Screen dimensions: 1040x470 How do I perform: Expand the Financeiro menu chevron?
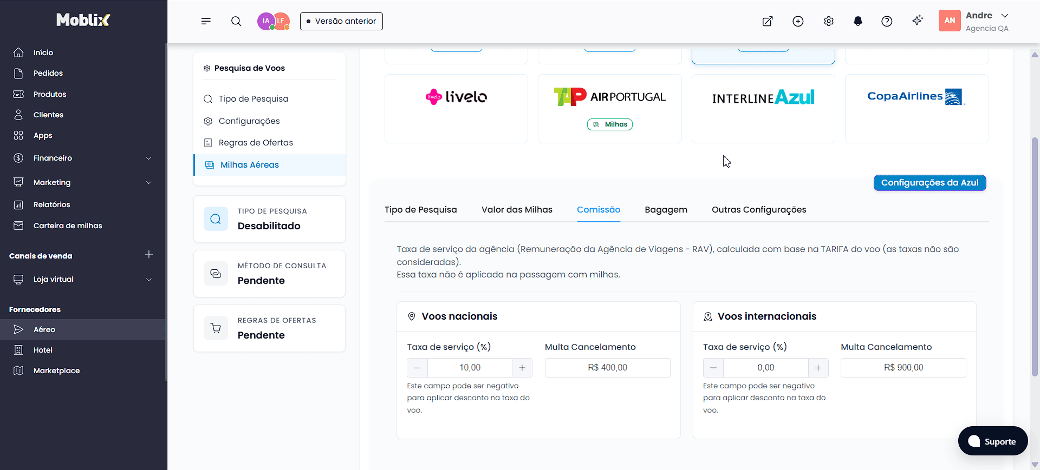[x=148, y=158]
